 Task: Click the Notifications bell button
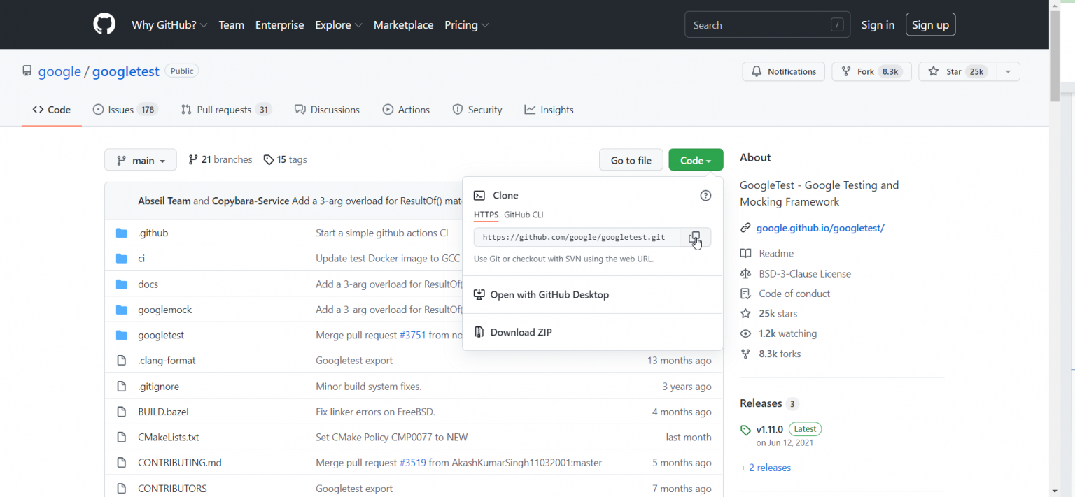pos(783,71)
